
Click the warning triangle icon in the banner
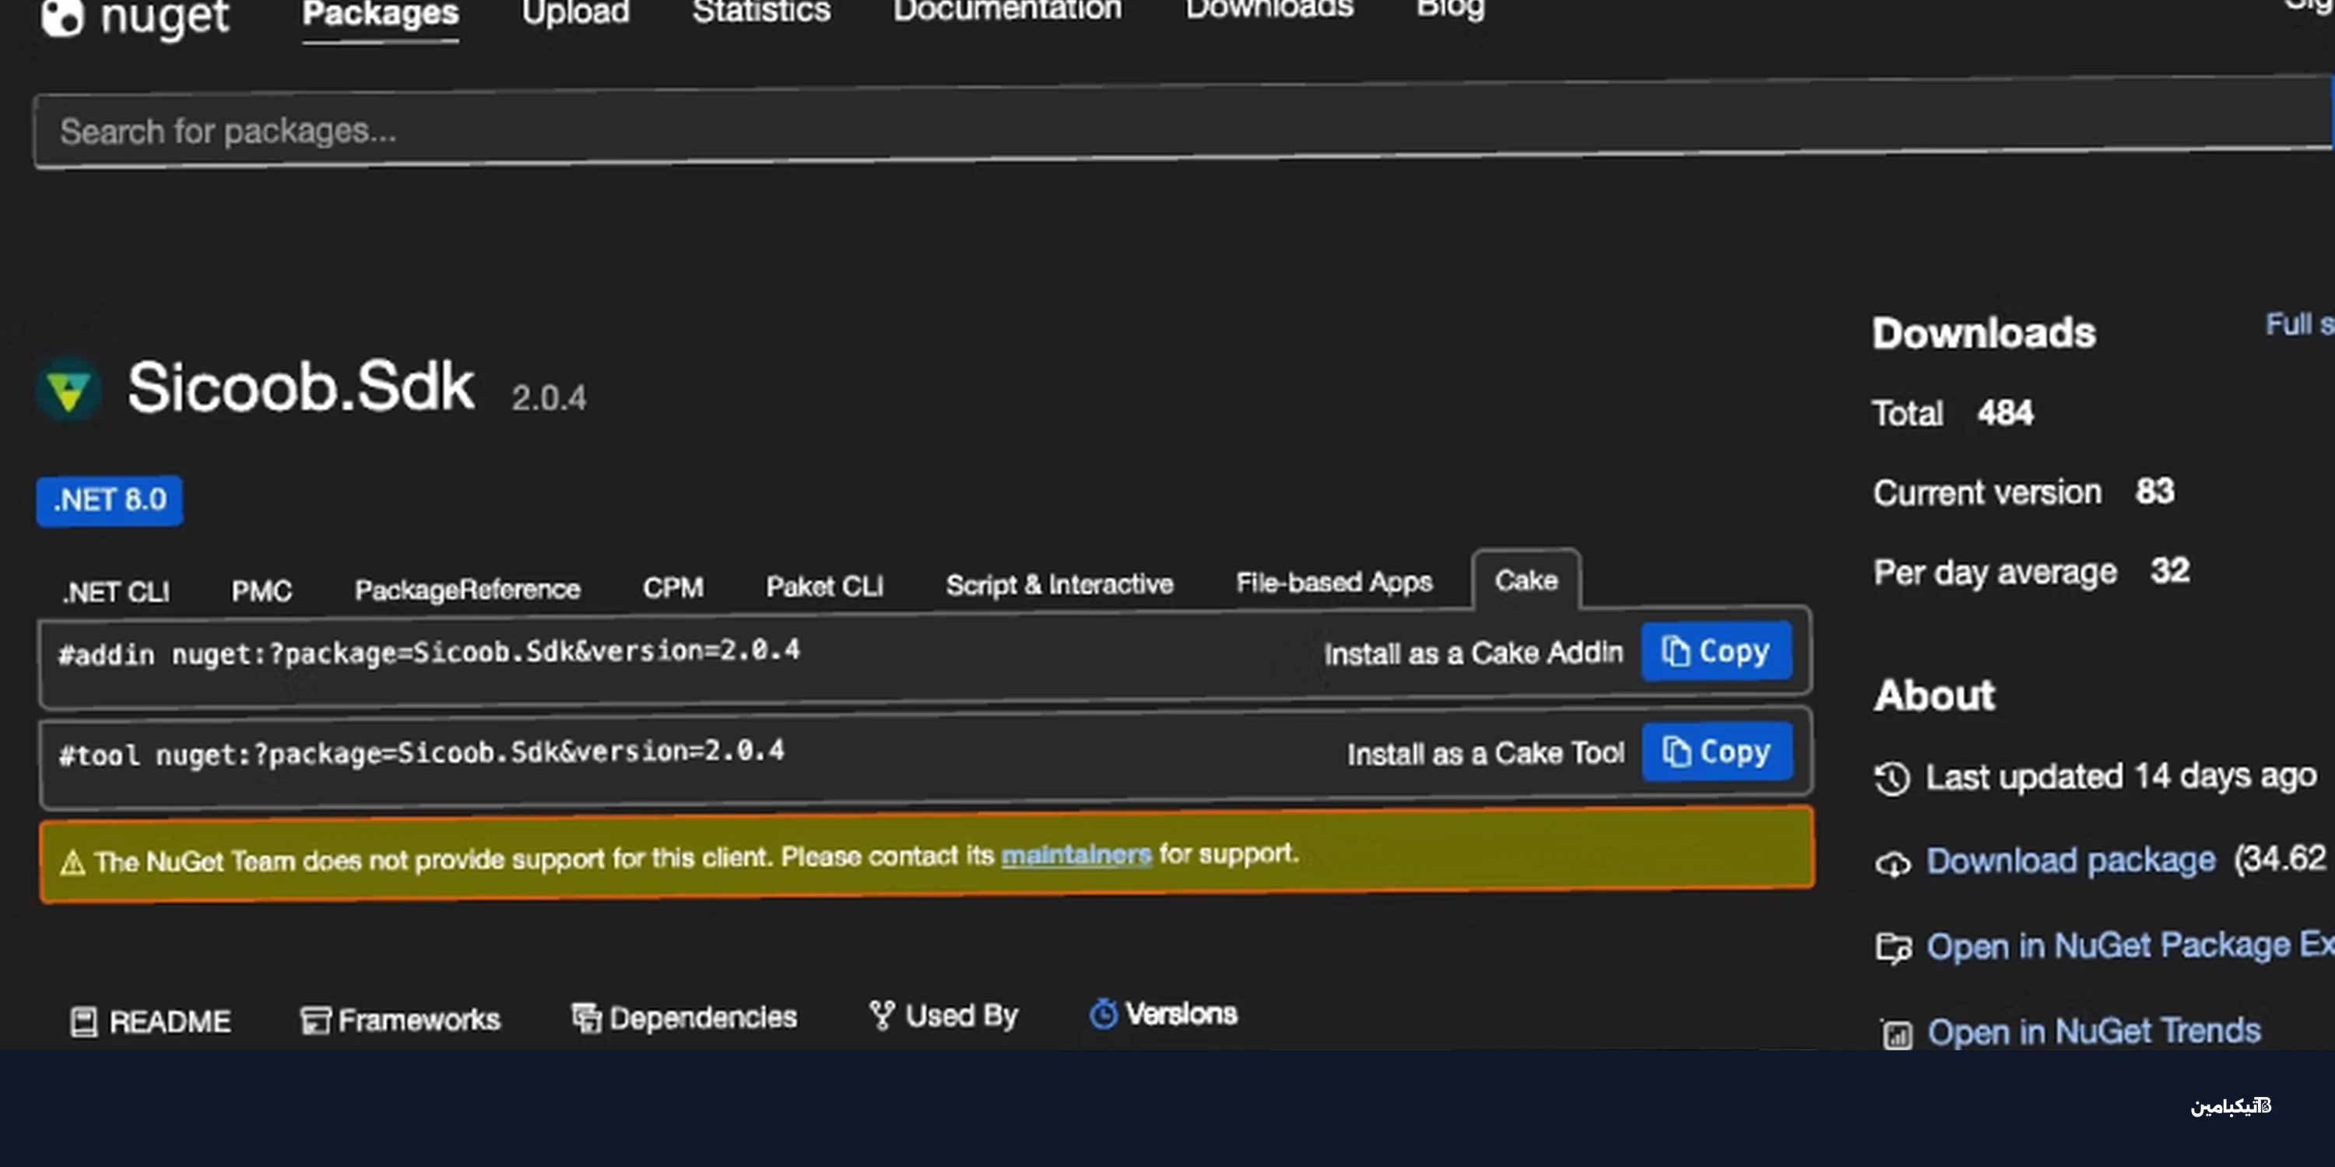[x=72, y=863]
